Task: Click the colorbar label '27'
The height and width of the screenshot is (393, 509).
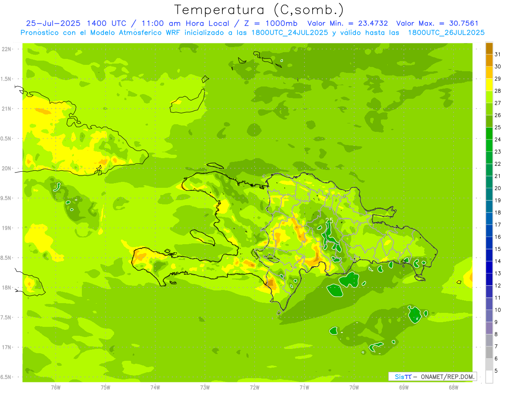Action: point(498,103)
